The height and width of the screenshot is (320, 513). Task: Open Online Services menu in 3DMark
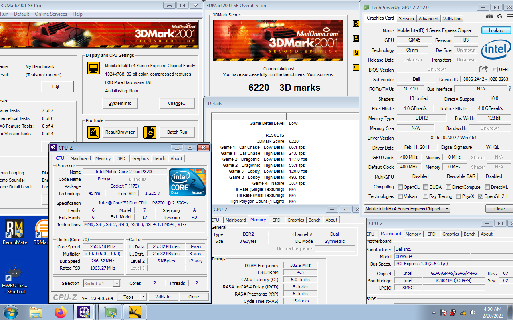click(51, 14)
